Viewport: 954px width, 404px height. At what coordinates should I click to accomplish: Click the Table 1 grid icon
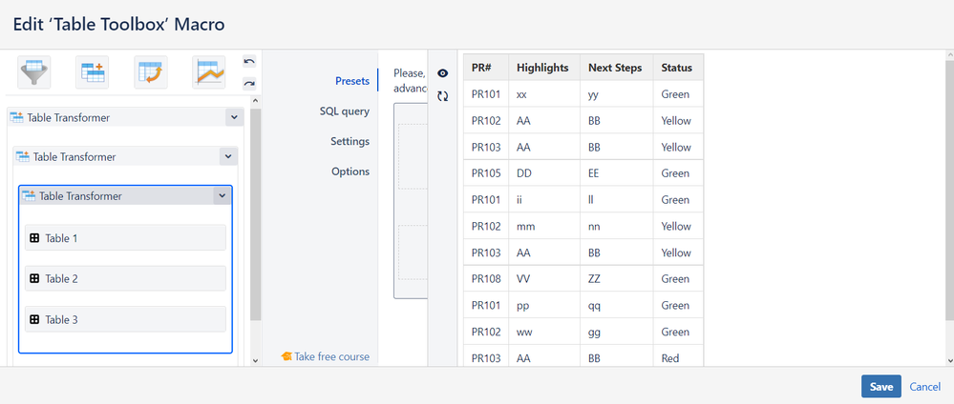click(x=34, y=238)
